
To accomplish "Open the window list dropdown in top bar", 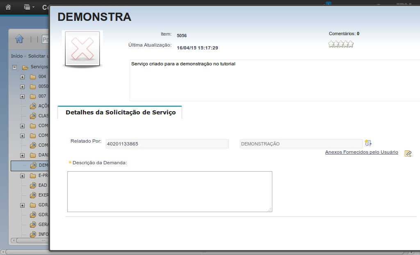I will [x=29, y=7].
